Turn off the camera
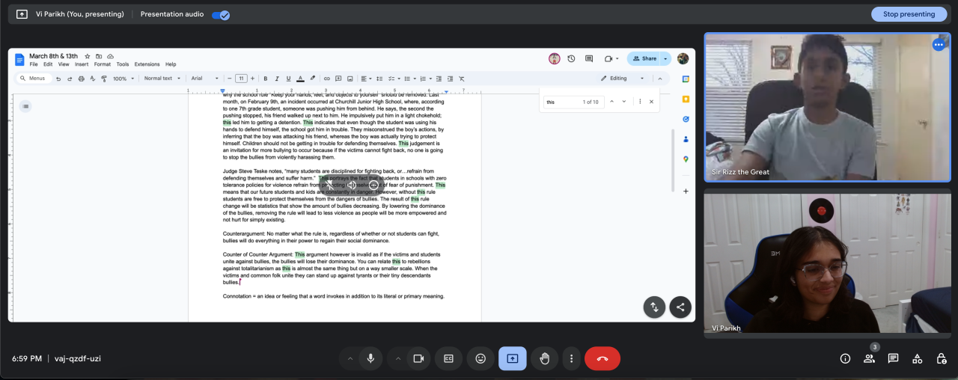This screenshot has height=380, width=958. pos(418,358)
